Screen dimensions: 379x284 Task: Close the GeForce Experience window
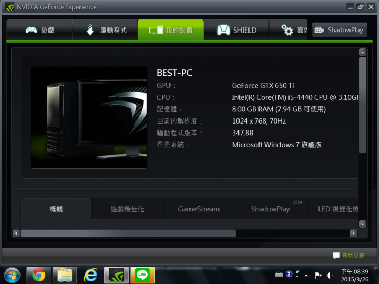click(371, 7)
